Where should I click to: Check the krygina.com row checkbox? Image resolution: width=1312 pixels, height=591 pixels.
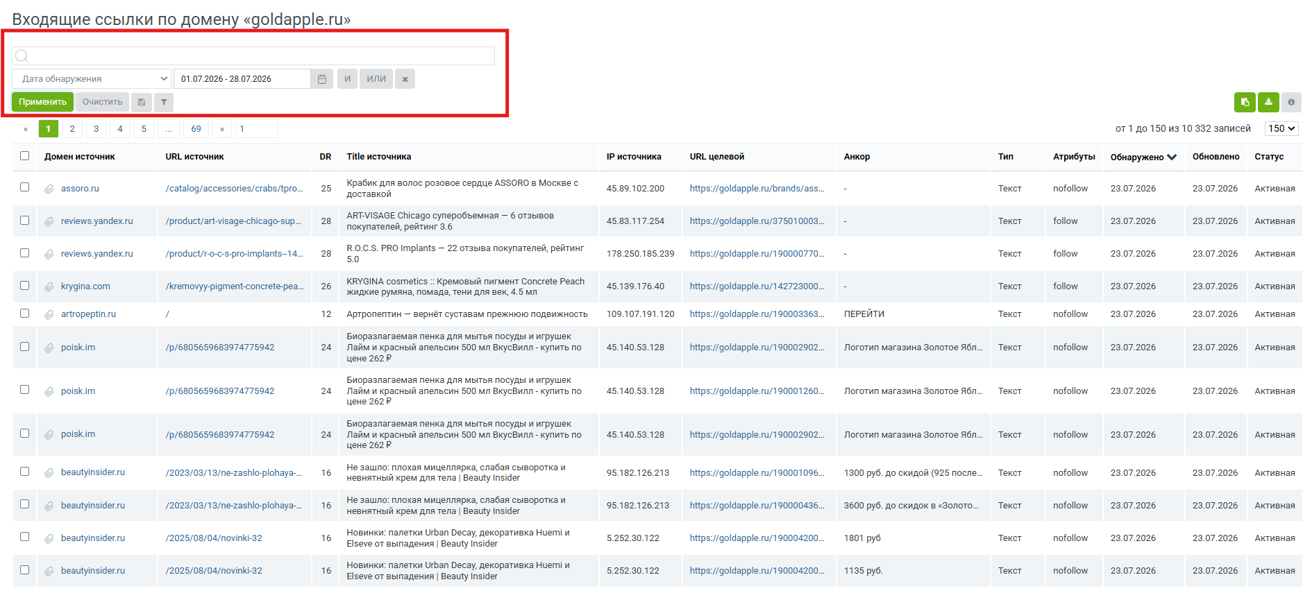[x=25, y=285]
